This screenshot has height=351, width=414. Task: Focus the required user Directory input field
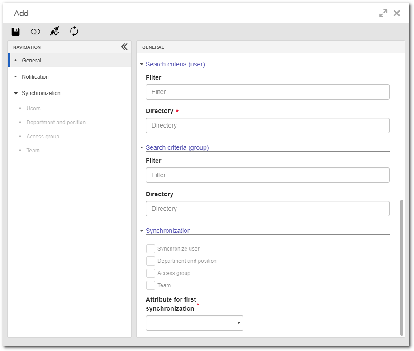267,125
